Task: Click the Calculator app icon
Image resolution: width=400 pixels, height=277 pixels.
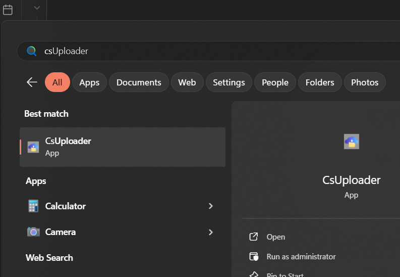Action: tap(33, 206)
